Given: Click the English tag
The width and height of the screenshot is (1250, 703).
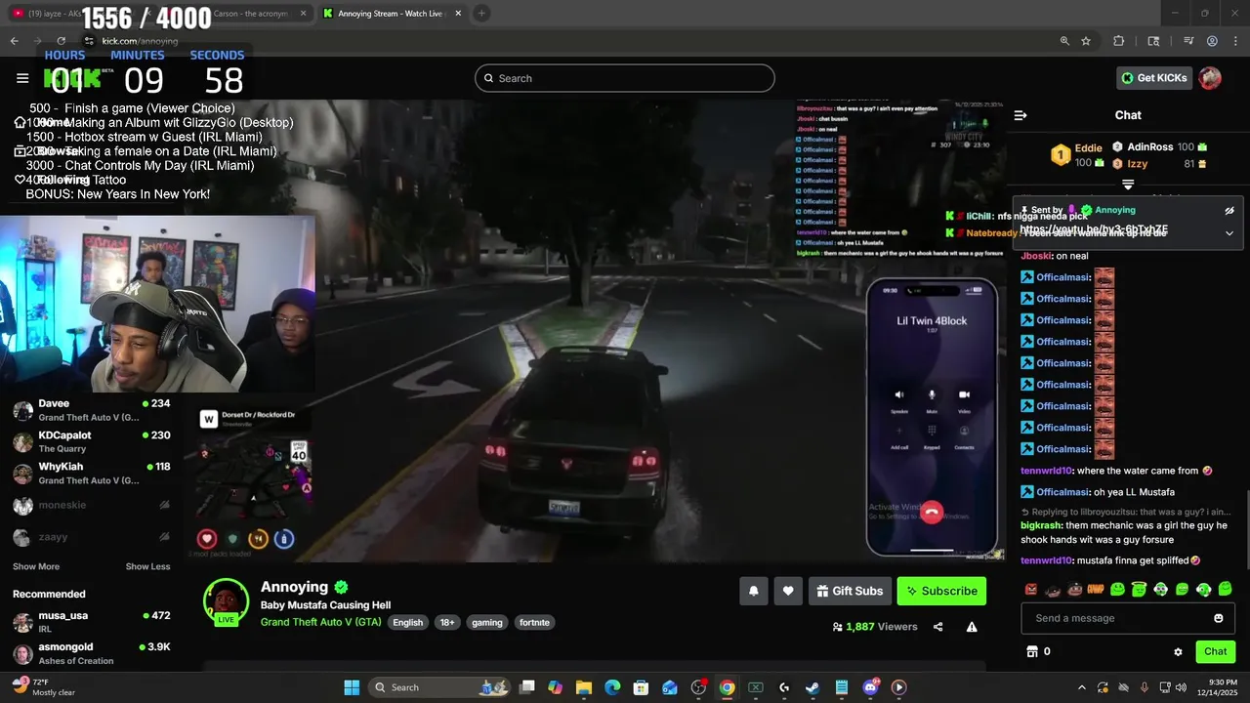Looking at the screenshot, I should tap(408, 622).
